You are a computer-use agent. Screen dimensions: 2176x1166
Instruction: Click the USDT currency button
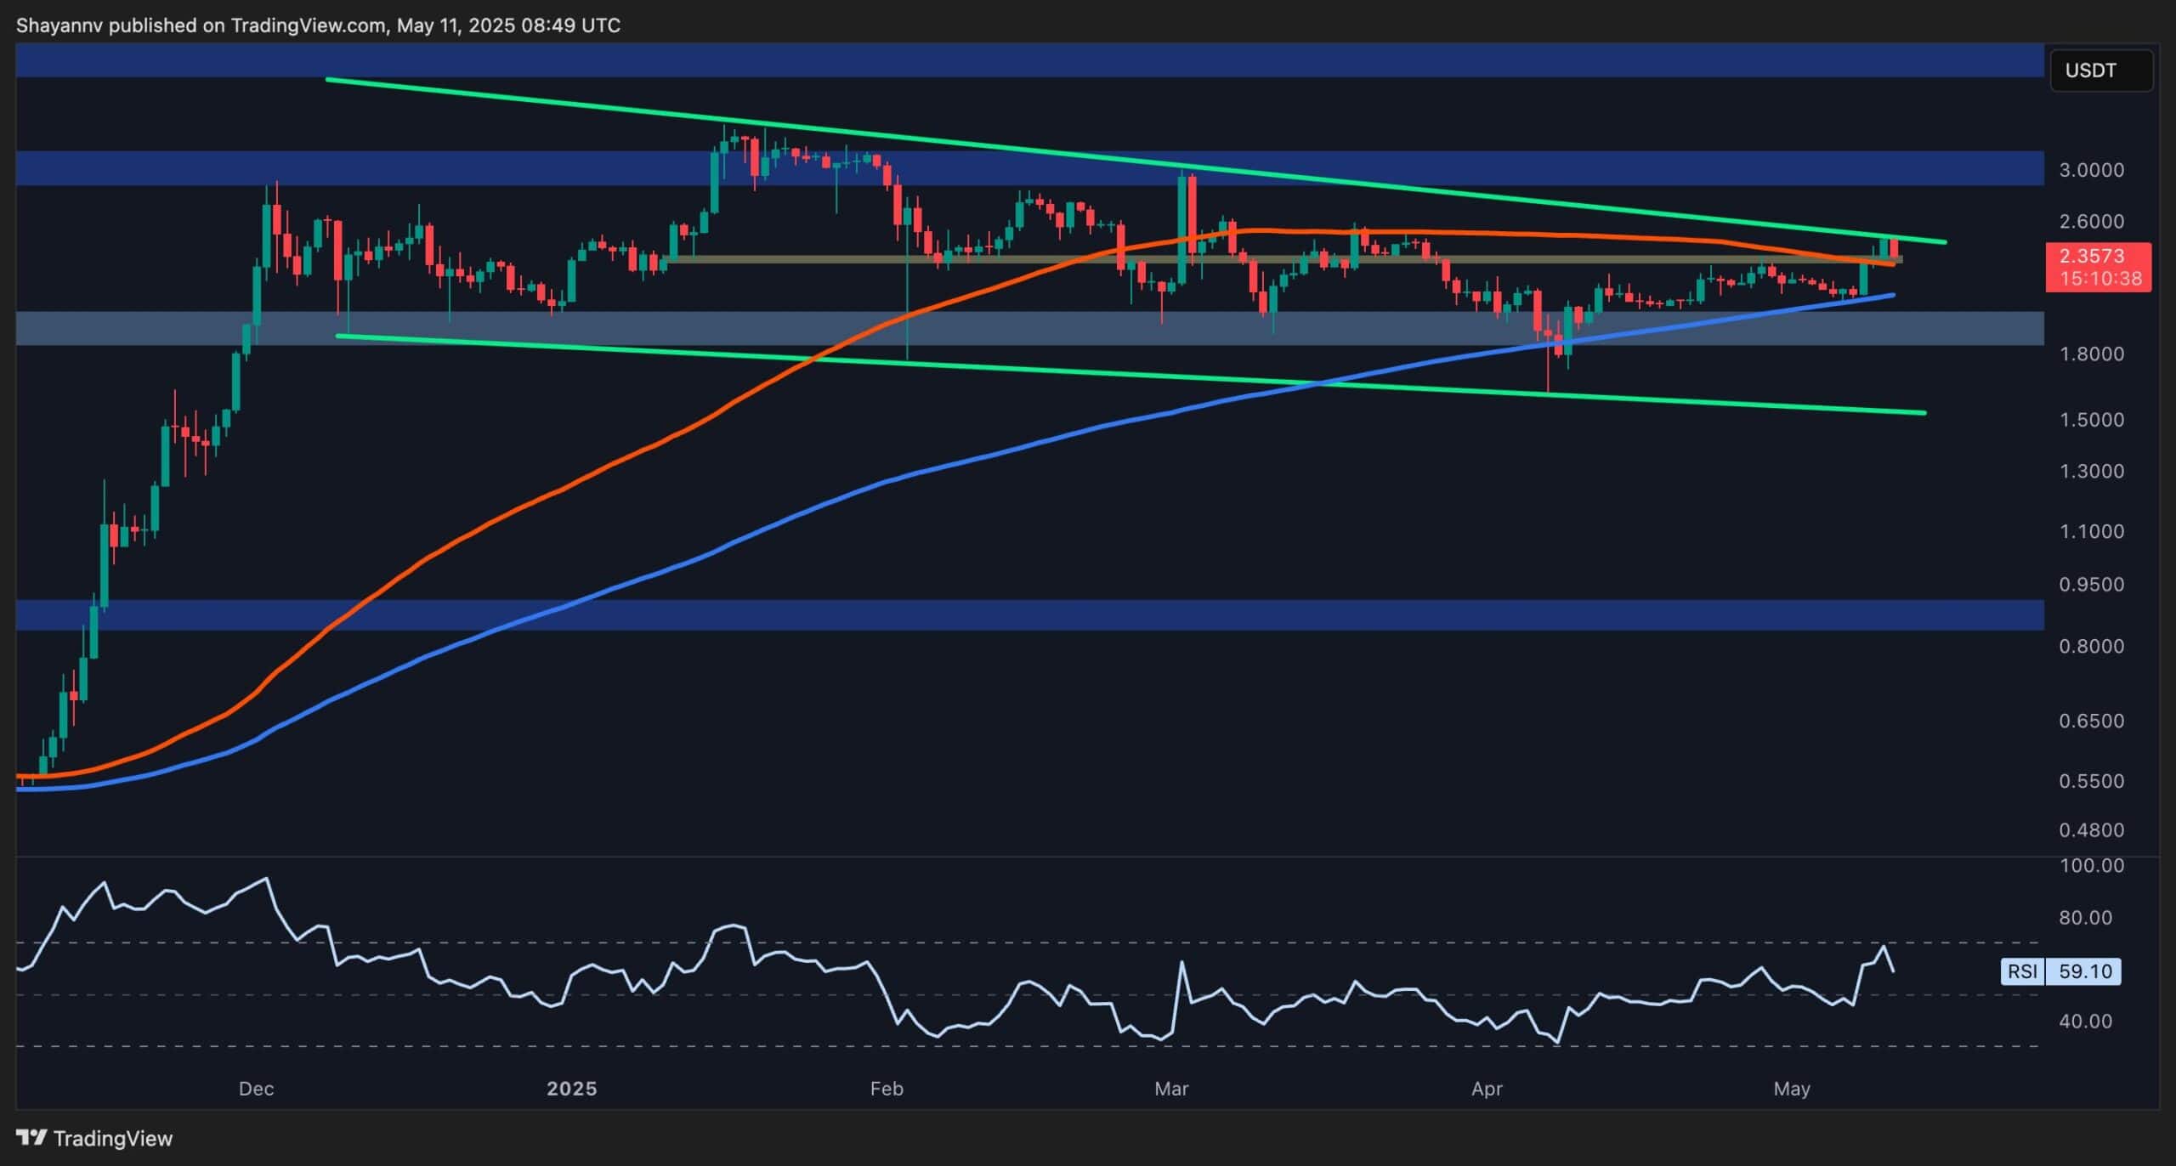pos(2099,71)
